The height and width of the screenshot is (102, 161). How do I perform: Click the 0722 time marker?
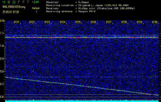click(x=32, y=22)
